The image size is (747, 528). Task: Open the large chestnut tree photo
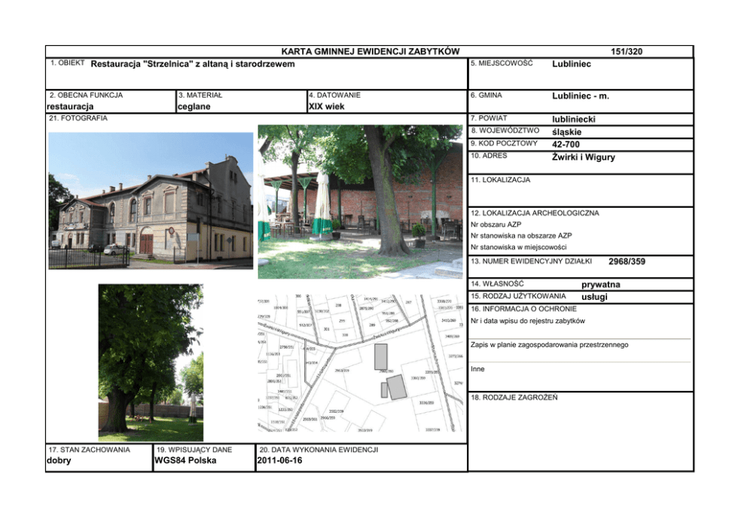(151, 362)
